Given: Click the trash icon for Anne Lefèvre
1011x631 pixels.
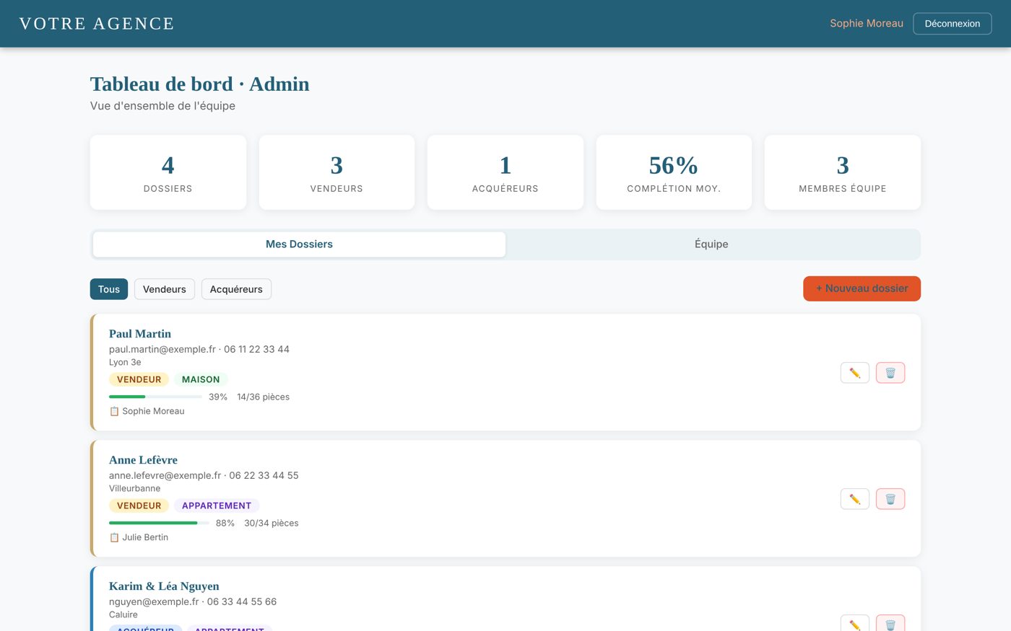Looking at the screenshot, I should click(890, 499).
